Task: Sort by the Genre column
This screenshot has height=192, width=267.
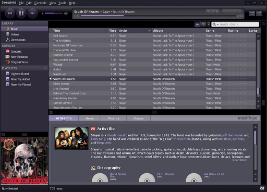Action: tap(215, 31)
